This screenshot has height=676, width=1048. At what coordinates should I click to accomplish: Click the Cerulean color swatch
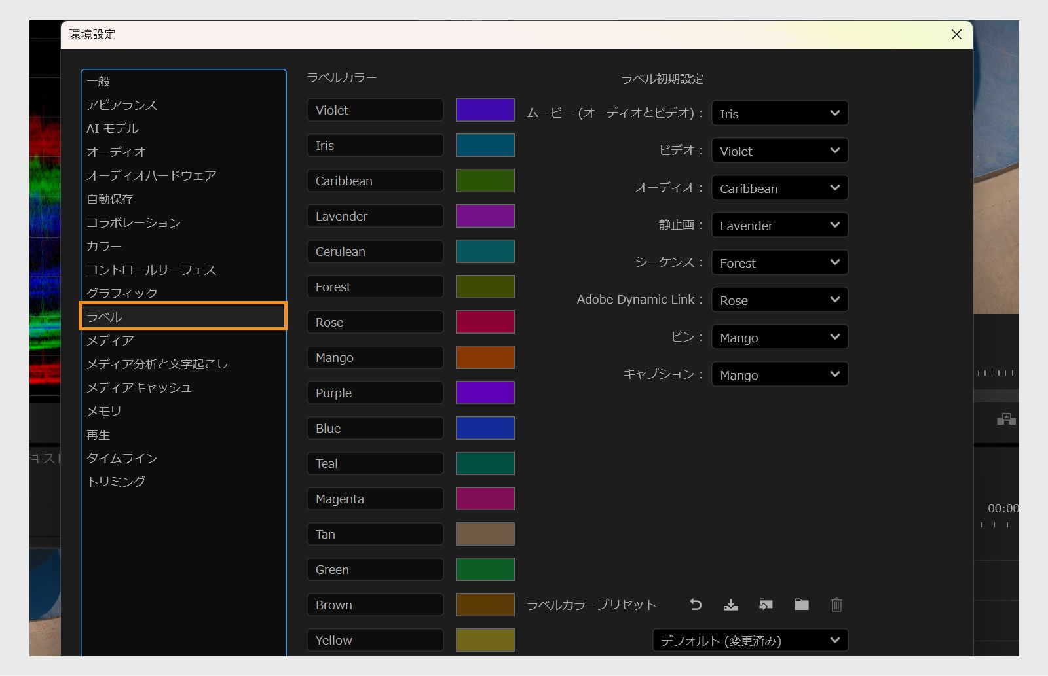click(x=485, y=251)
